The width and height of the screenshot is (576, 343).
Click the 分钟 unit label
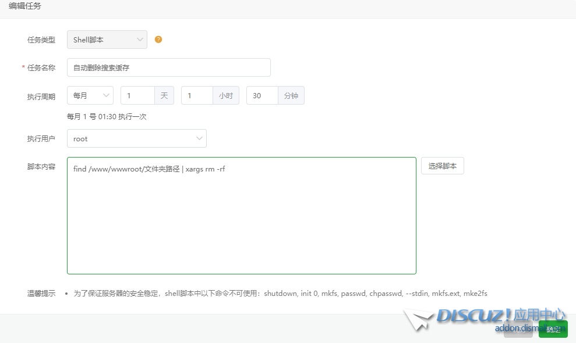point(291,95)
